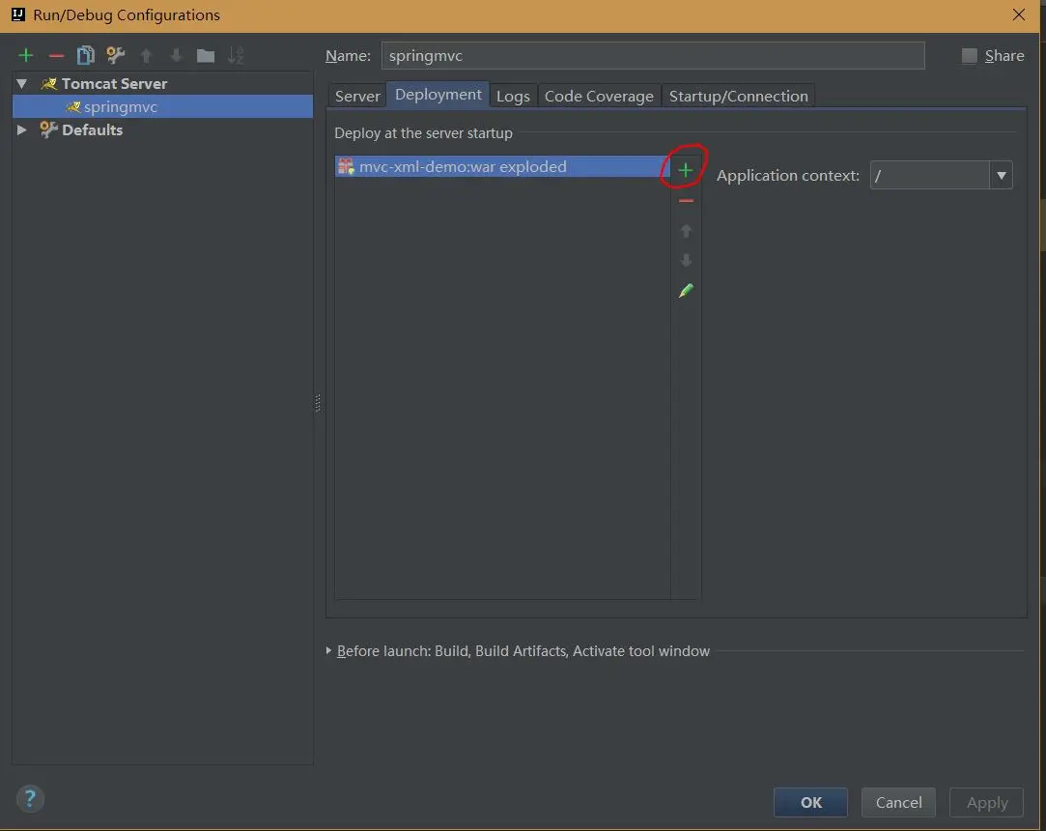
Task: Click the Cancel button
Action: (898, 802)
